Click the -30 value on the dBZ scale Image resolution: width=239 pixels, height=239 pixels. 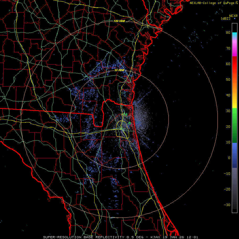pos(227,205)
